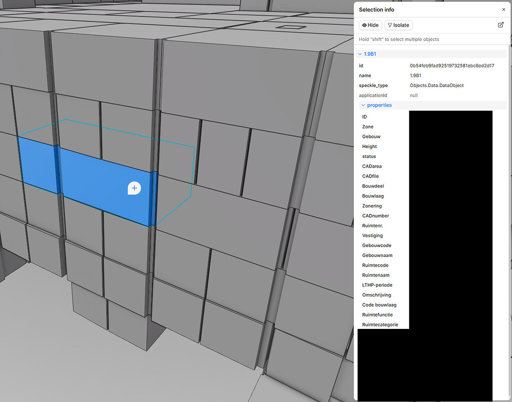The height and width of the screenshot is (402, 512).
Task: Select the CADarea property label
Action: [x=372, y=166]
